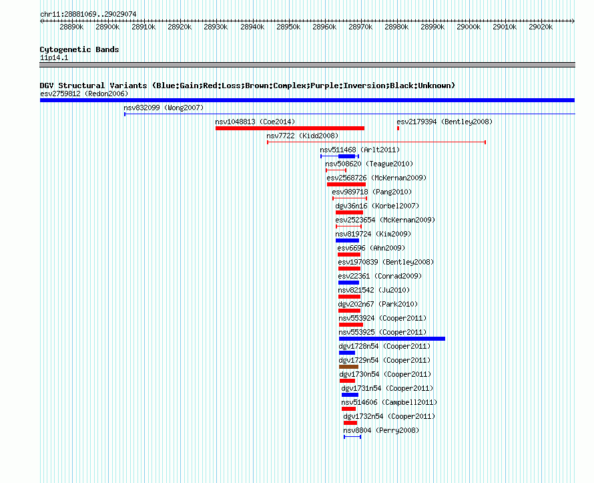Viewport: 594px width, 483px height.
Task: Open the esv989718 (Pang2010) label
Action: tap(372, 192)
